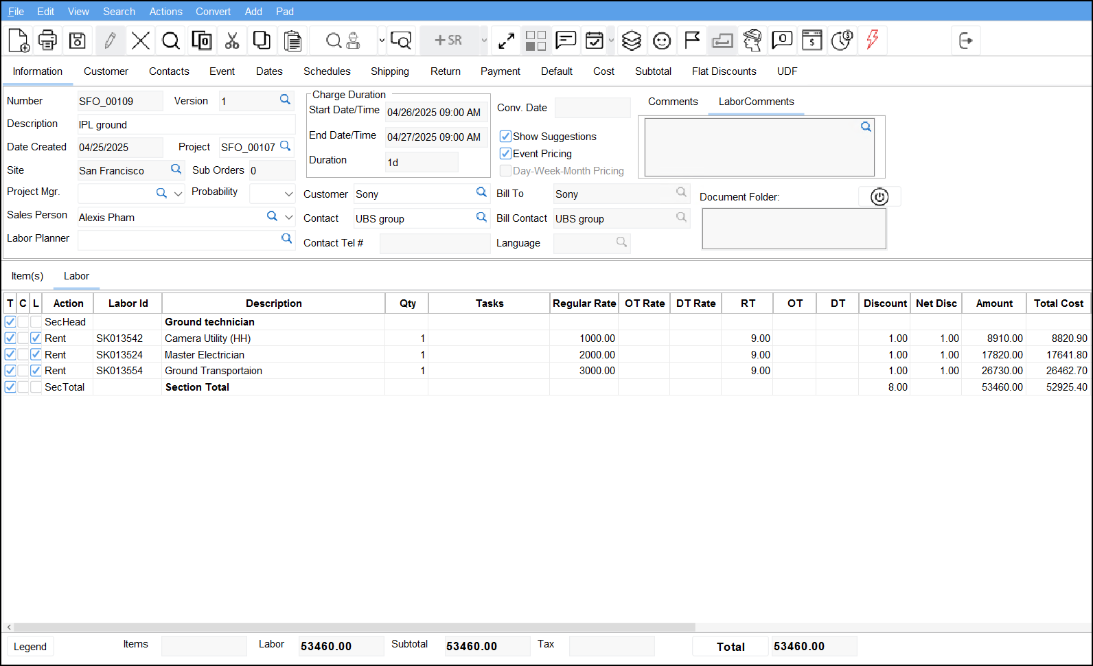Switch to the Flat Discounts tab
The width and height of the screenshot is (1093, 666).
[x=724, y=71]
